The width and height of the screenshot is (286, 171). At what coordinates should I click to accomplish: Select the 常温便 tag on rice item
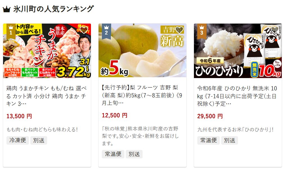209,140
